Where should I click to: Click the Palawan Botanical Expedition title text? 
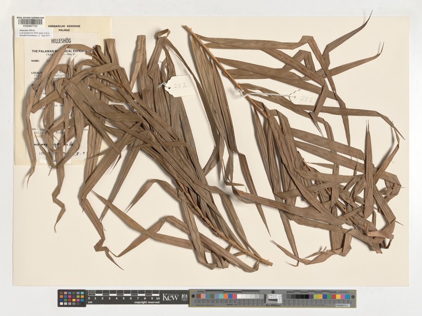tap(62, 51)
